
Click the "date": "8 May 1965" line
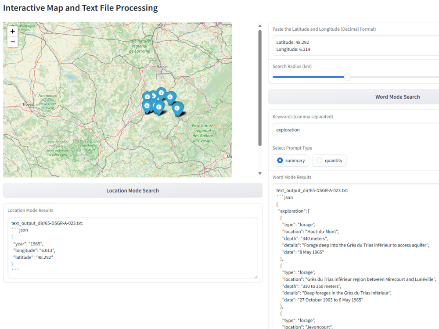303,252
